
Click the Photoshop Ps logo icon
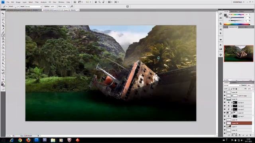[x=3, y=2]
